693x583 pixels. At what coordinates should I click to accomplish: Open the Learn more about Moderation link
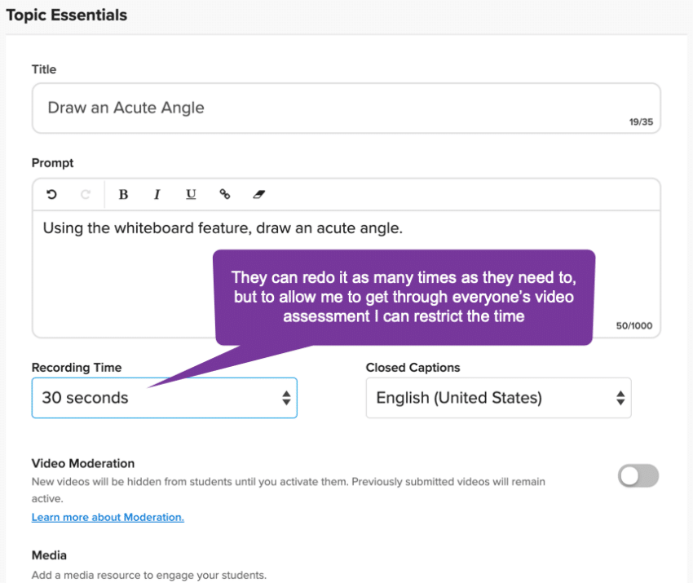107,517
